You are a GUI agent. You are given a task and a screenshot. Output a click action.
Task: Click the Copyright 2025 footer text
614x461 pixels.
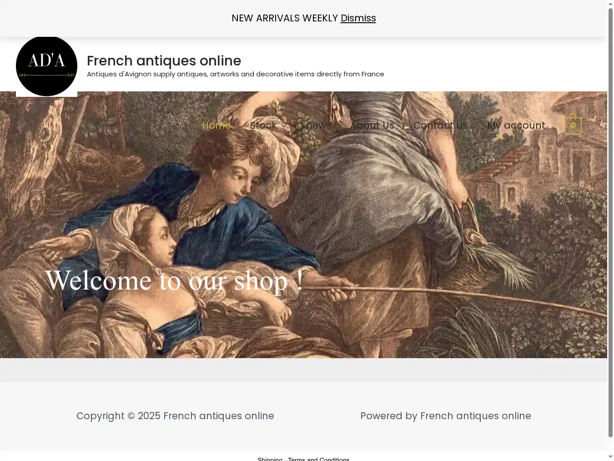(175, 416)
